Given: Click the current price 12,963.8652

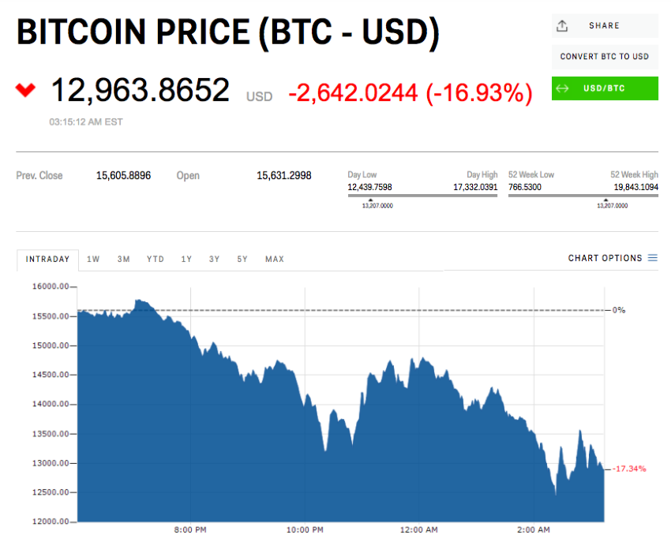Looking at the screenshot, I should click(x=140, y=90).
